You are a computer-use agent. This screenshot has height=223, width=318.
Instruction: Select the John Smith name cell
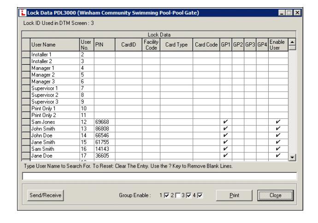click(x=55, y=129)
